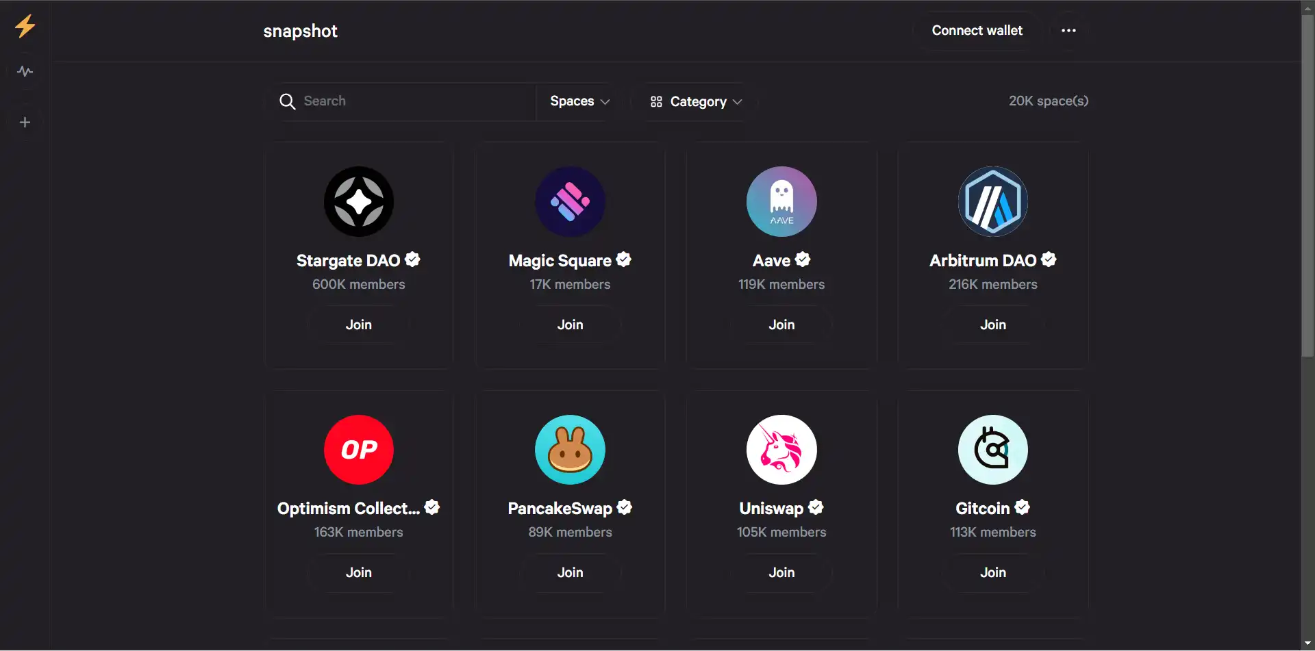The image size is (1315, 651).
Task: Expand the Category filter dropdown
Action: pyautogui.click(x=696, y=101)
